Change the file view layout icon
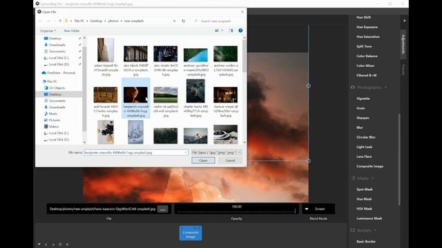 [x=217, y=30]
